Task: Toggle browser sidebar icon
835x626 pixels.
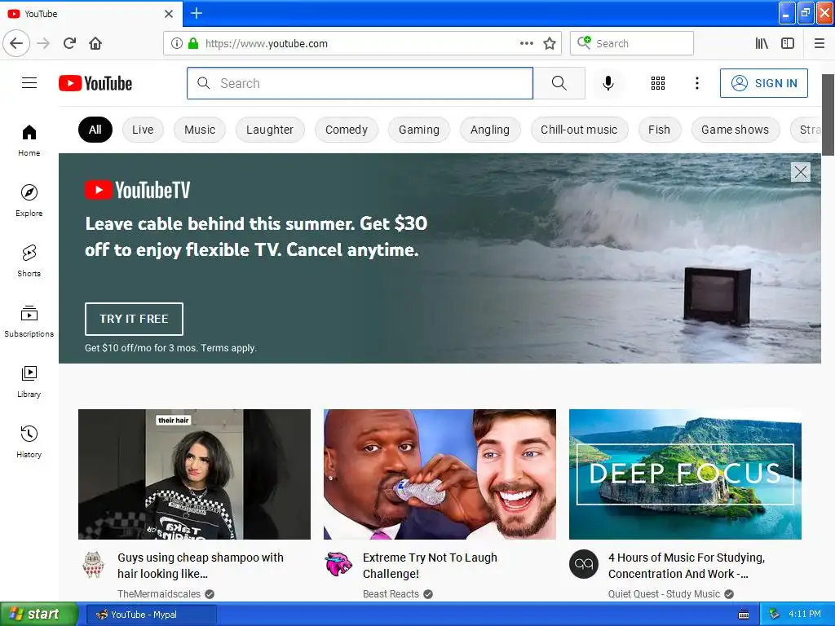Action: pos(788,43)
